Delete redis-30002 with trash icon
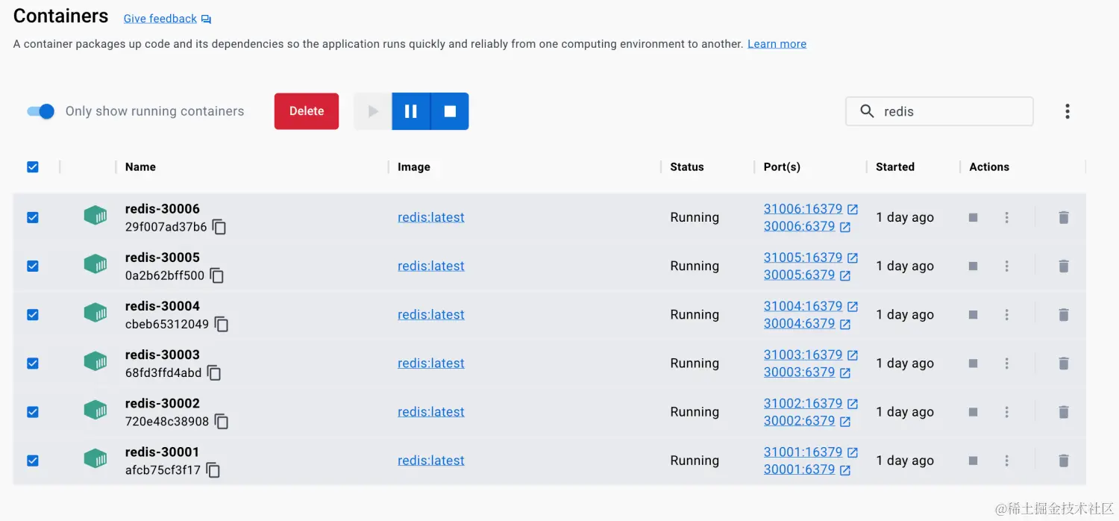Image resolution: width=1119 pixels, height=521 pixels. pyautogui.click(x=1064, y=411)
